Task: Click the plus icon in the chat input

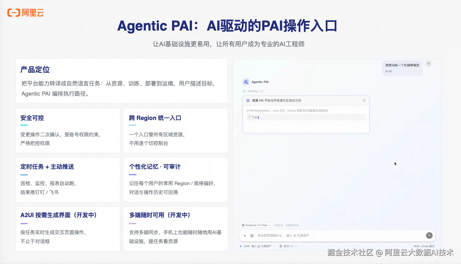Action: pos(245,236)
